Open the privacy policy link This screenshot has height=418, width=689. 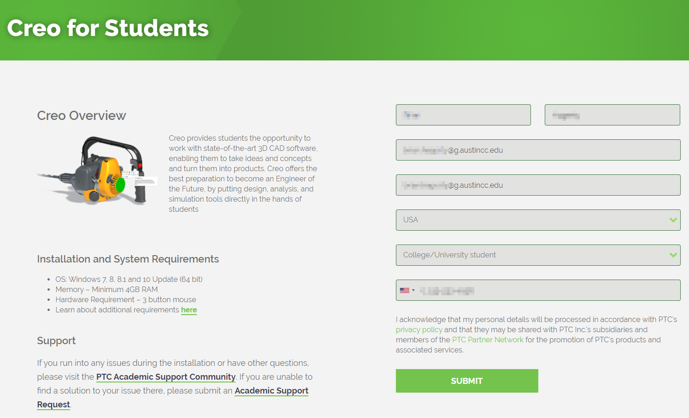point(418,329)
